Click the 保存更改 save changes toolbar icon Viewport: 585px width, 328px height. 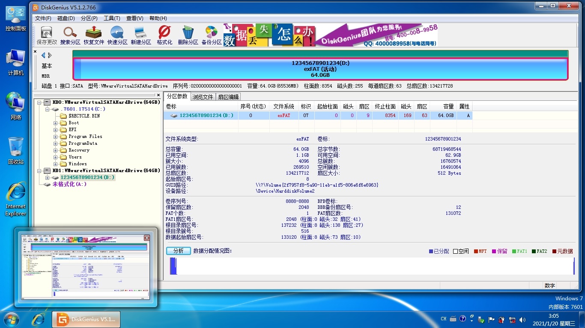tap(47, 35)
